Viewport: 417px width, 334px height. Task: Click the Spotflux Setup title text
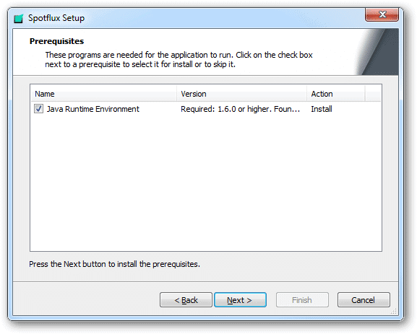(56, 18)
